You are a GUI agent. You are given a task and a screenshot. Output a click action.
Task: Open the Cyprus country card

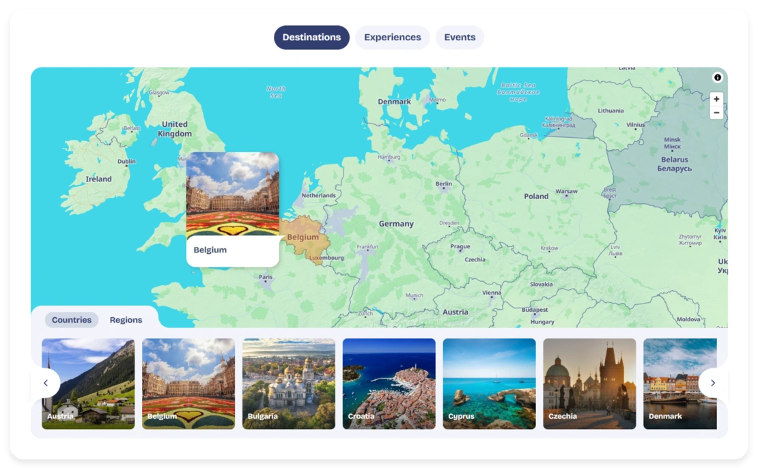pos(489,383)
